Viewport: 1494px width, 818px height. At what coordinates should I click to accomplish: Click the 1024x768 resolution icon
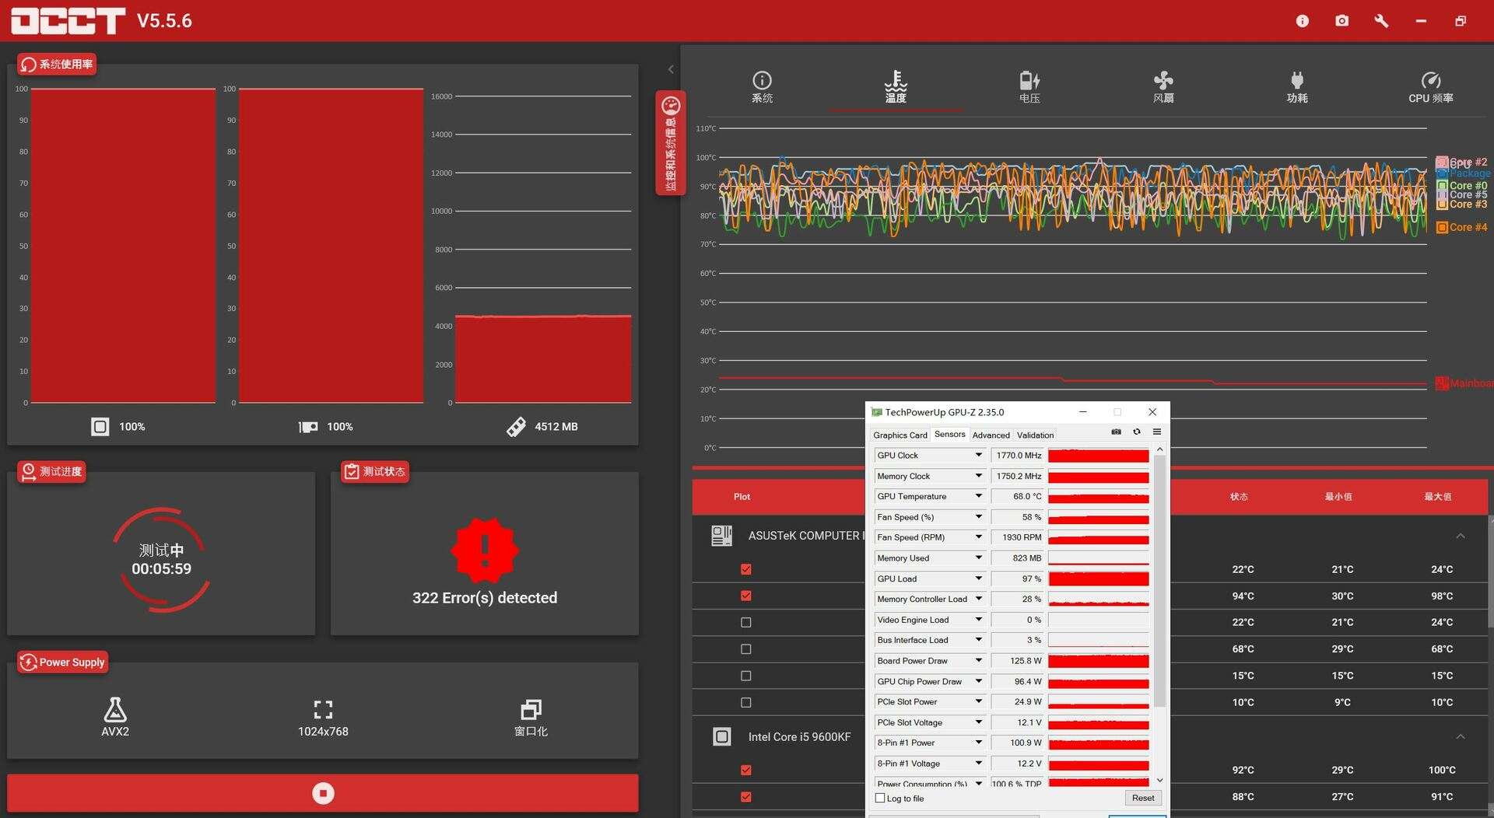tap(323, 709)
